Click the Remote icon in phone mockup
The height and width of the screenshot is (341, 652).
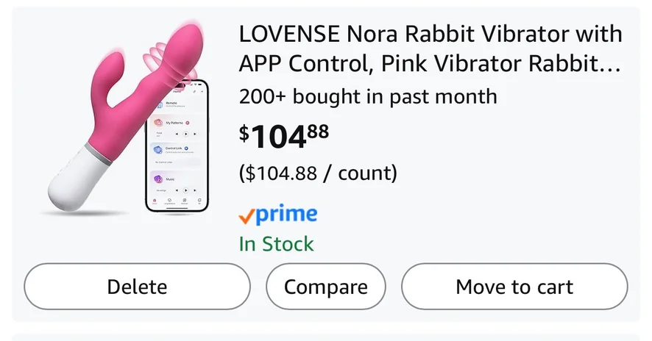coord(158,104)
